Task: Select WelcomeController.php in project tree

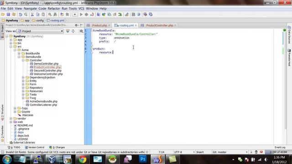Action: (48, 74)
